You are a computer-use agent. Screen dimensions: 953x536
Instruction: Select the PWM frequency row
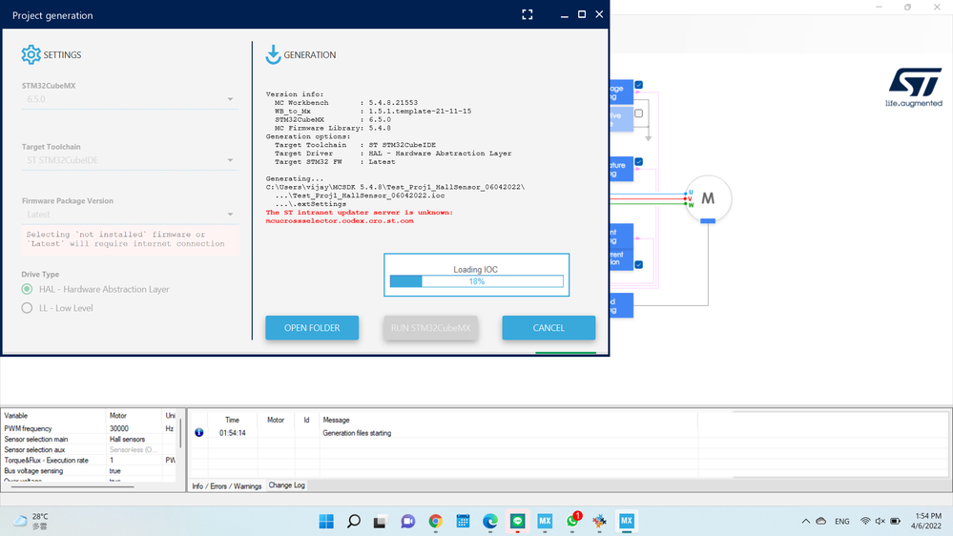pos(89,428)
